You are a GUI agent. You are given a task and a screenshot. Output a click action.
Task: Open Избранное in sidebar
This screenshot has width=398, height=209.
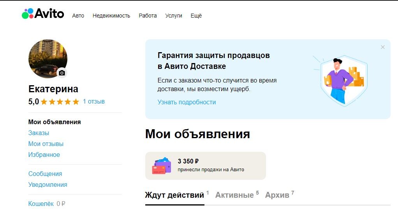(x=44, y=155)
